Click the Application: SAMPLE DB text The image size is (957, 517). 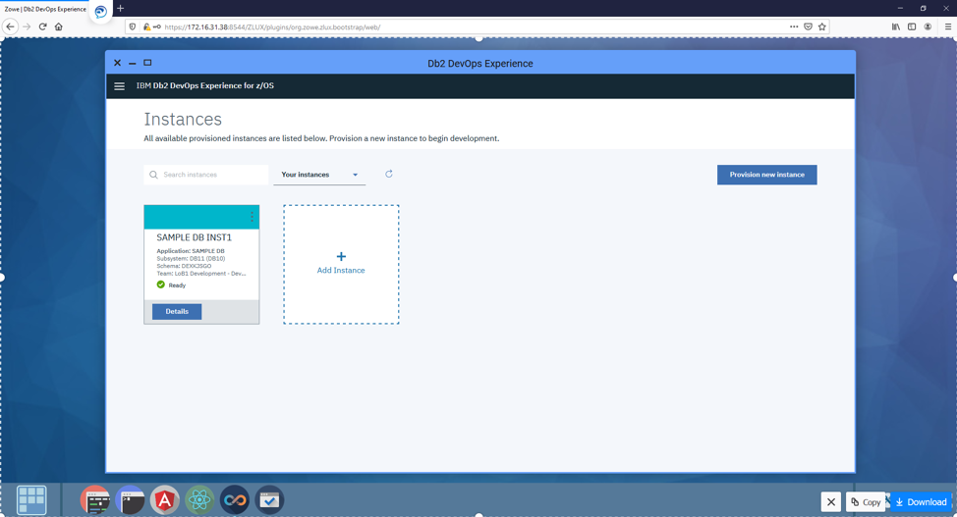coord(191,251)
